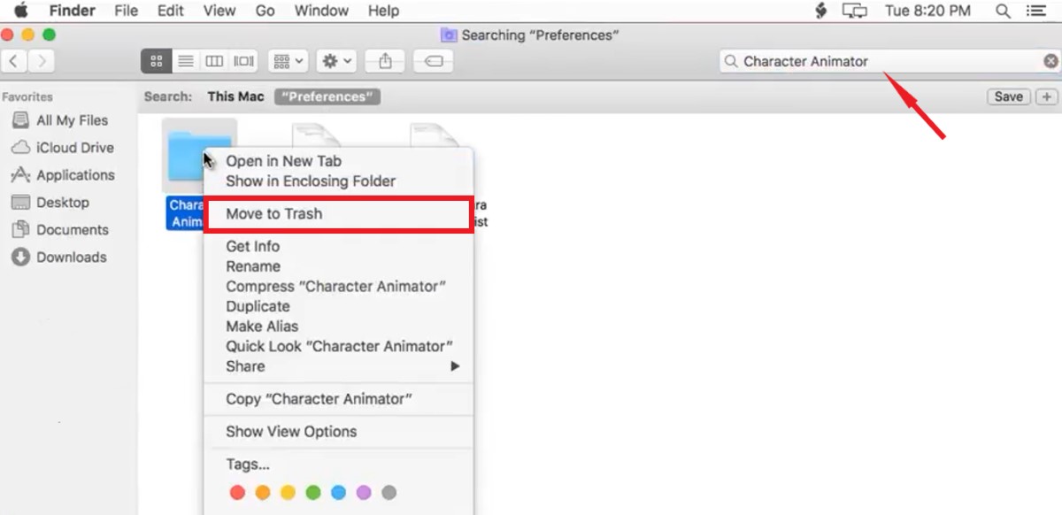Switch Finder to list view
This screenshot has height=515, width=1062.
186,61
